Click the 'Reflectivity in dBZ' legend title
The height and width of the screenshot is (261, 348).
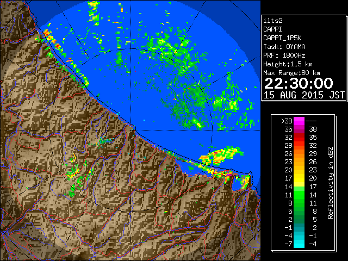pos(331,183)
